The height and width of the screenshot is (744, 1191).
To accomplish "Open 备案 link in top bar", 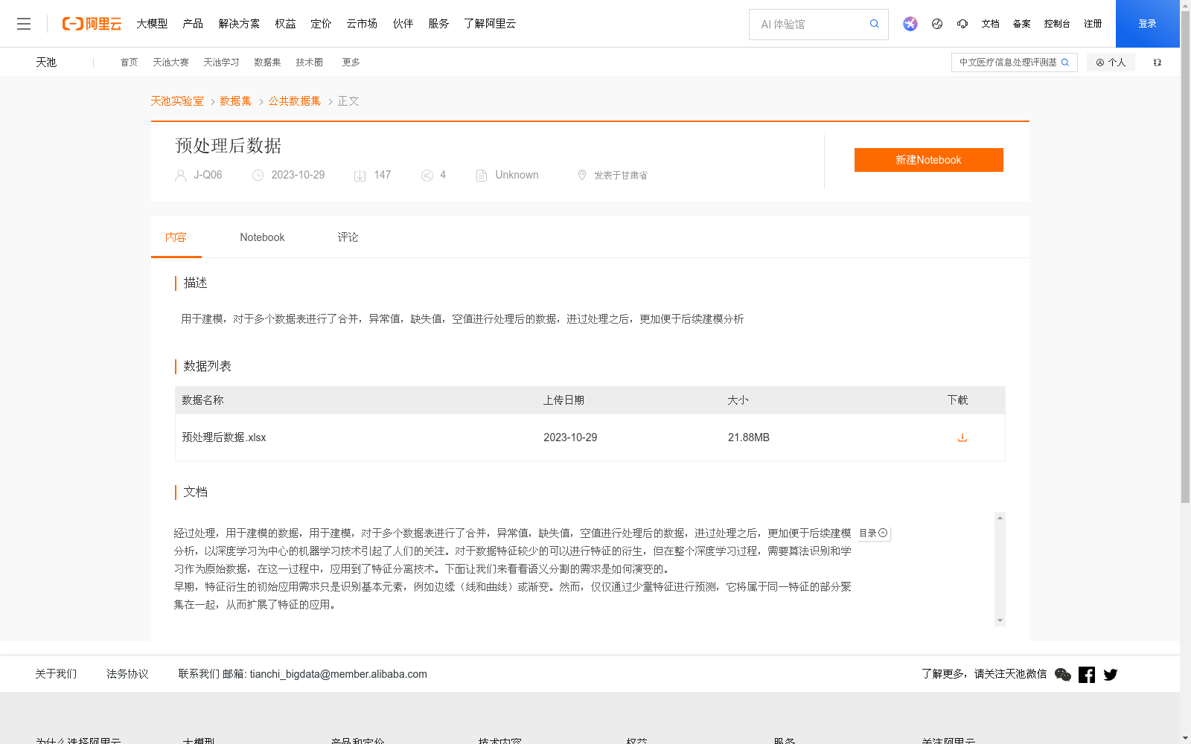I will click(1021, 24).
